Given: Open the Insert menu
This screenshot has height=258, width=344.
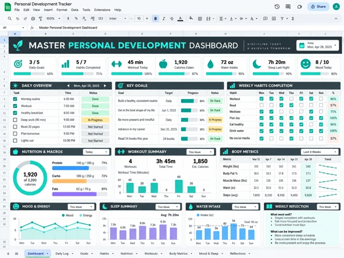Looking at the screenshot, I should [x=48, y=10].
